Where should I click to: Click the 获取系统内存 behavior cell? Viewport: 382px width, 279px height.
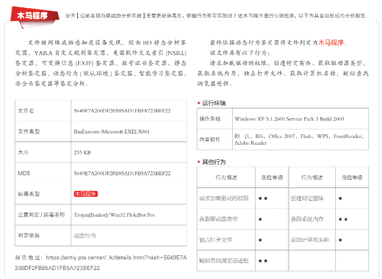312,219
